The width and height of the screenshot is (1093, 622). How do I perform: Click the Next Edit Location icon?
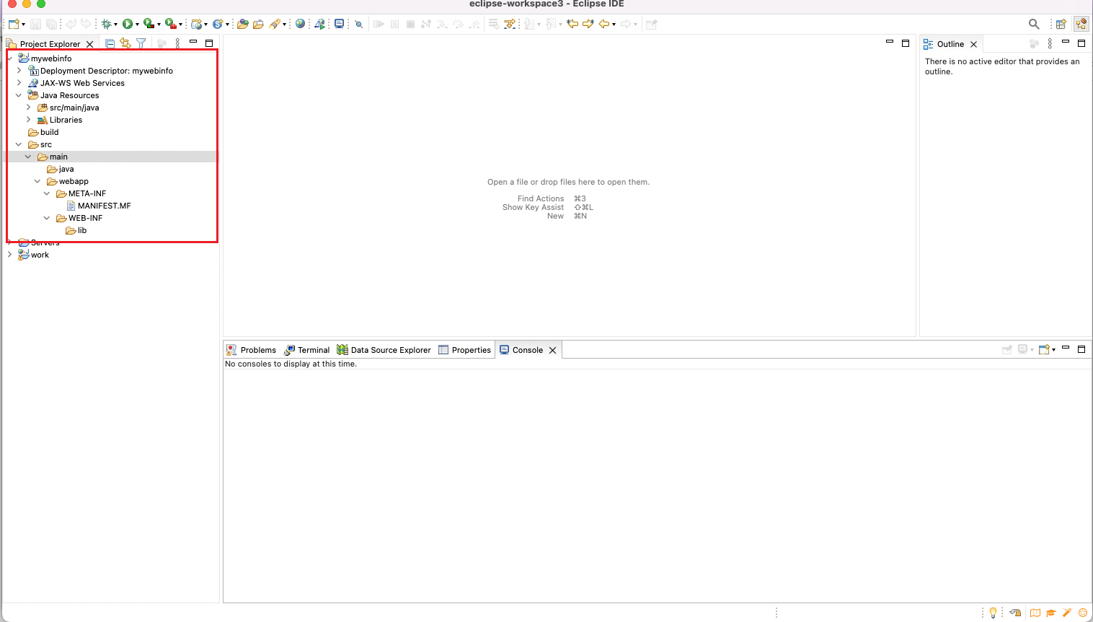point(588,24)
